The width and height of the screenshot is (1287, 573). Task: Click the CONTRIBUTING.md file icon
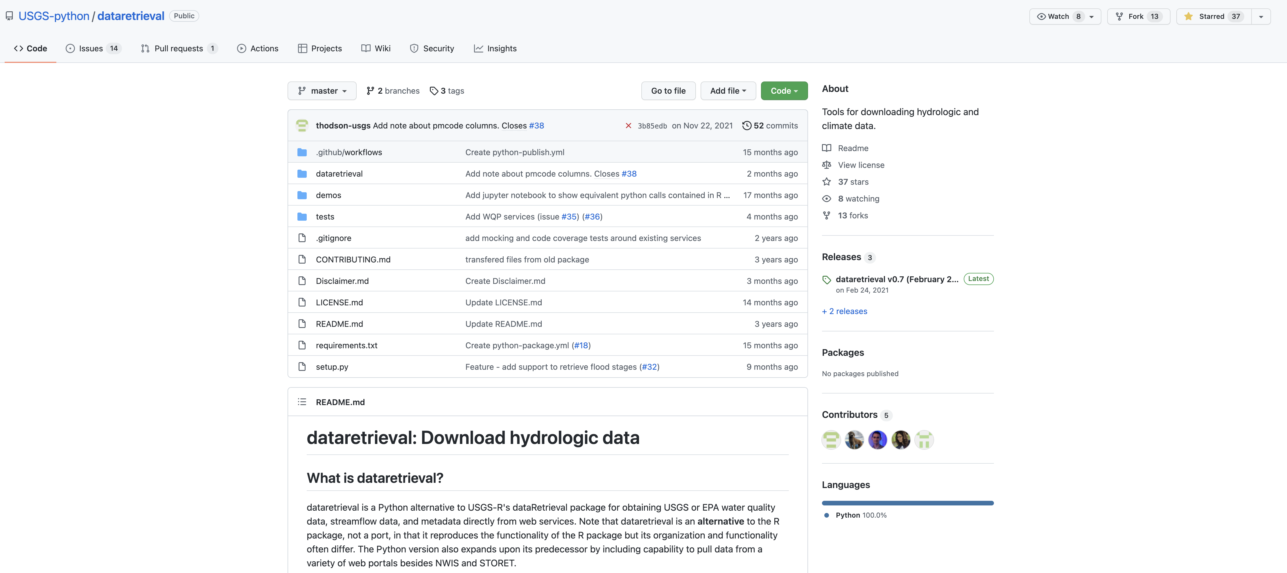[x=302, y=259]
